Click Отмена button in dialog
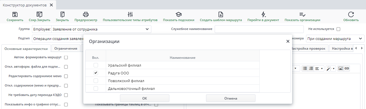Viewport: 366px width, 109px height. (231, 98)
